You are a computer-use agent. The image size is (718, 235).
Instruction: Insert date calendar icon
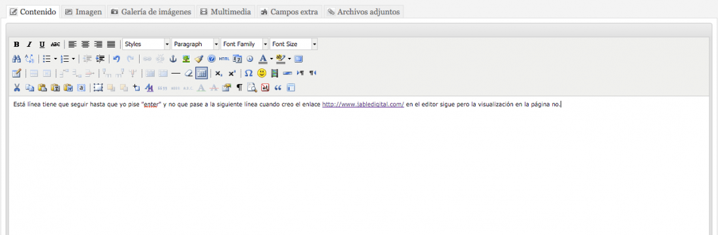point(237,59)
